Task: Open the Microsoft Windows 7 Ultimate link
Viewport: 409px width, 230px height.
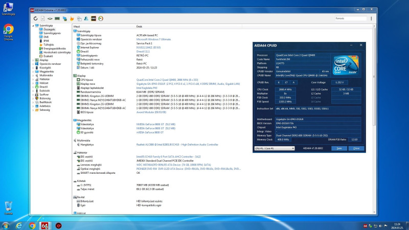Action: tap(153, 39)
